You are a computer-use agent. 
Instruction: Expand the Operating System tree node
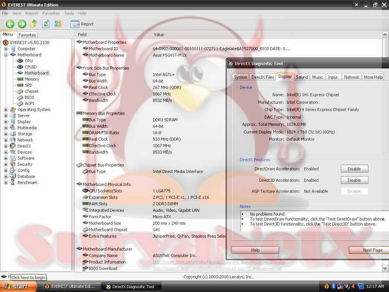[6, 109]
